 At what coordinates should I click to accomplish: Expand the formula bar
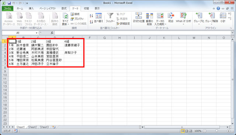tap(233, 33)
